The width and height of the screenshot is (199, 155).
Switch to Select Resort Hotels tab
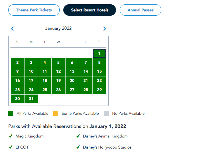coord(90,10)
